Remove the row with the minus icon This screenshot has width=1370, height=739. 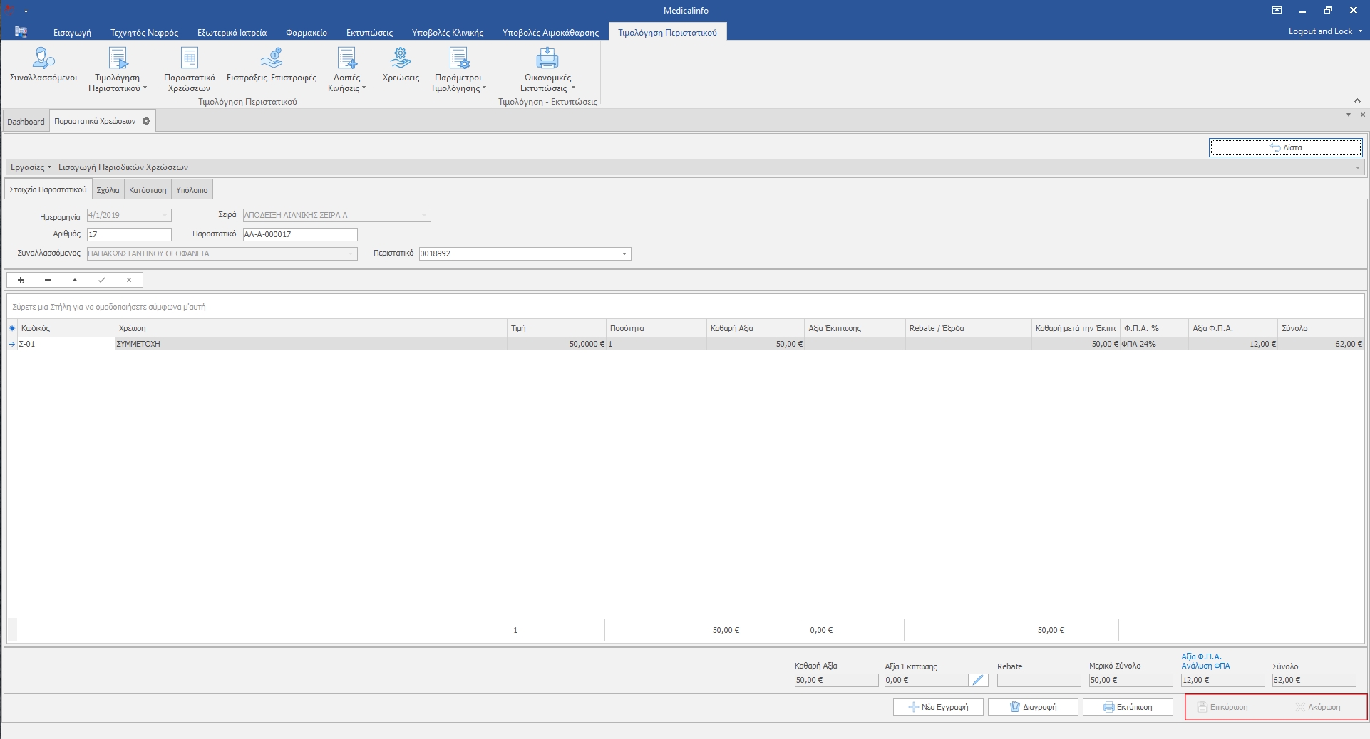[48, 281]
